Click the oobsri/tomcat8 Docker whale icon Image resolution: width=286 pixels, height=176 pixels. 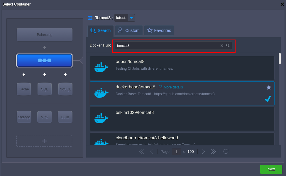click(101, 67)
